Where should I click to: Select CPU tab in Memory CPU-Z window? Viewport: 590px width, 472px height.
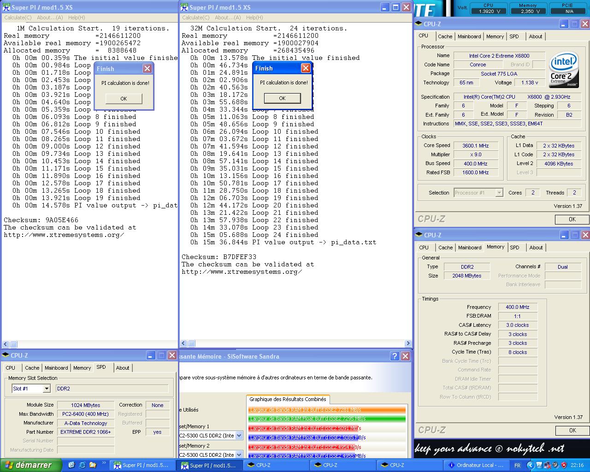424,248
